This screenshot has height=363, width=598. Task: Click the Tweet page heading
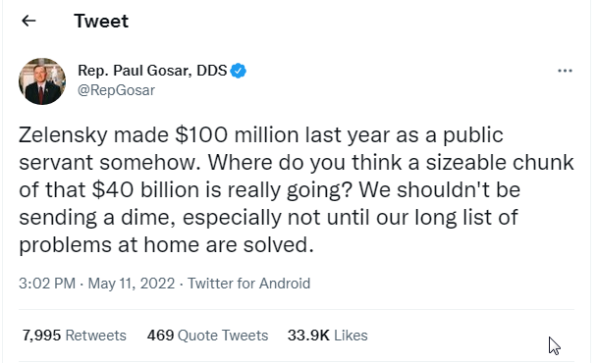[101, 21]
